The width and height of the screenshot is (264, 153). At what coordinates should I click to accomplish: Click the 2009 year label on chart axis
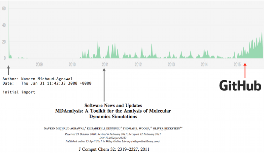39,64
